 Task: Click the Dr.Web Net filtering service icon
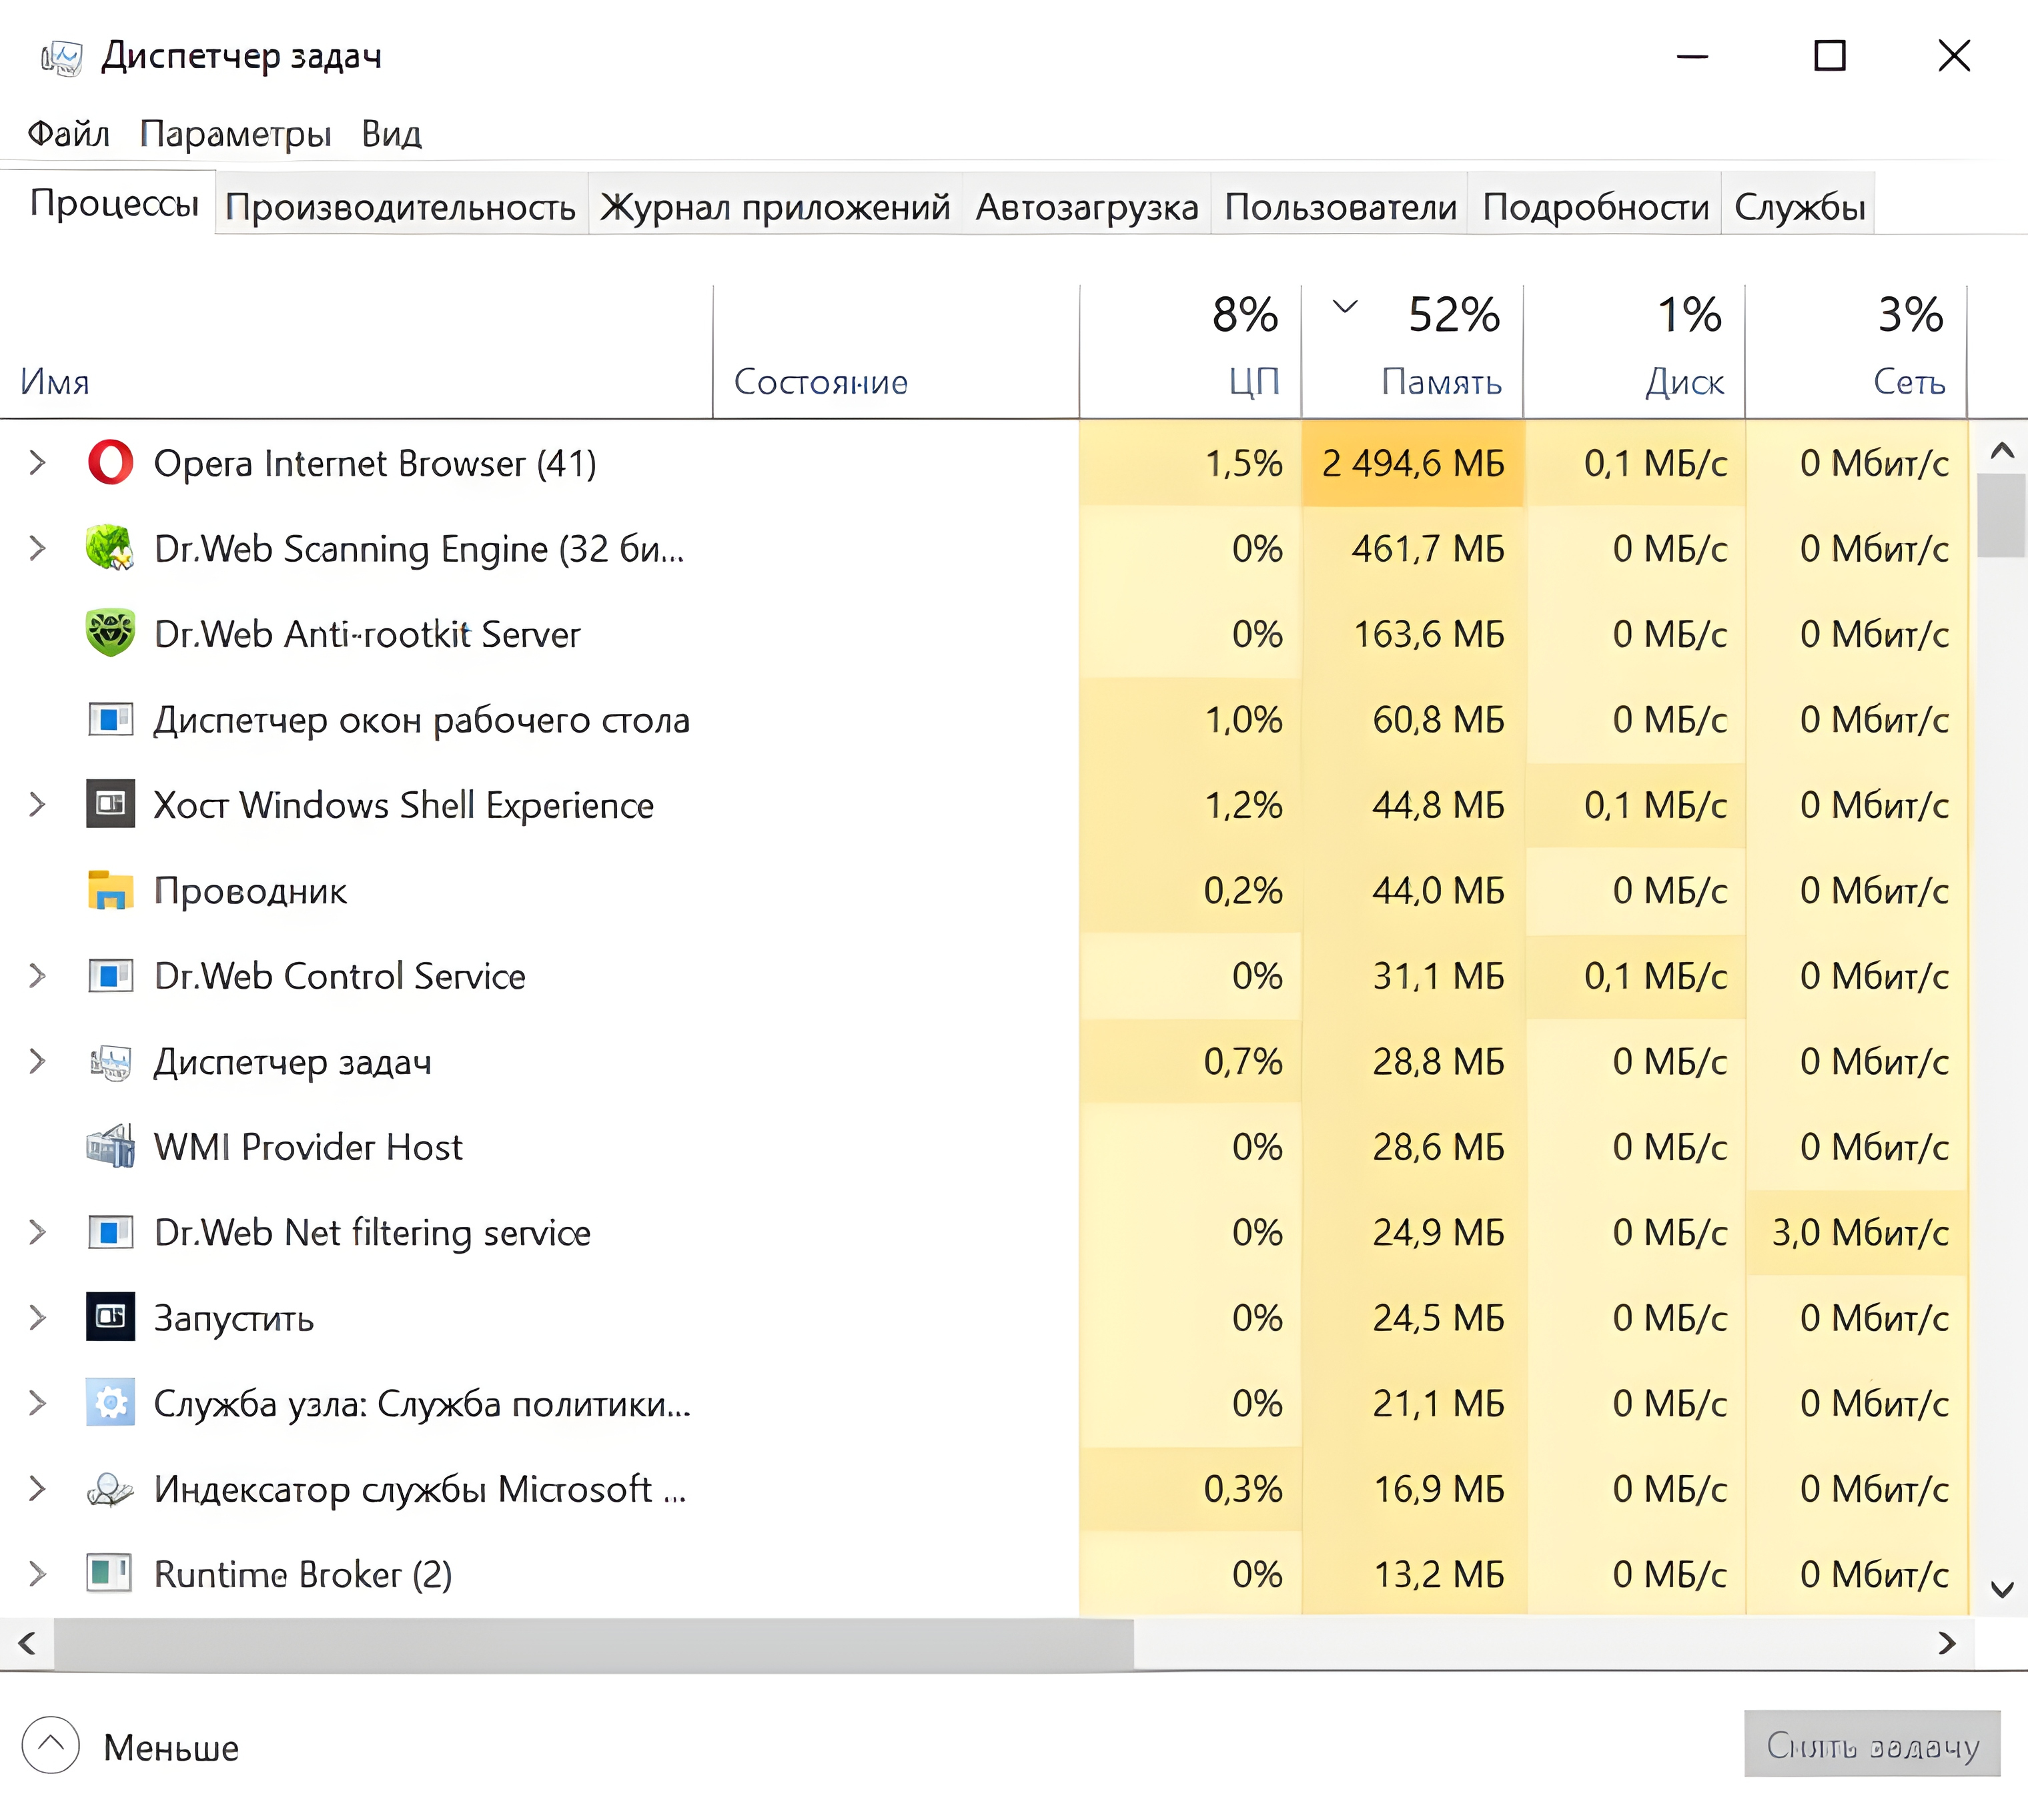pyautogui.click(x=110, y=1232)
